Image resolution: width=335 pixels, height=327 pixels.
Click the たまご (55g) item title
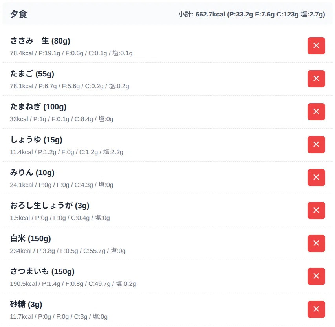coord(32,74)
